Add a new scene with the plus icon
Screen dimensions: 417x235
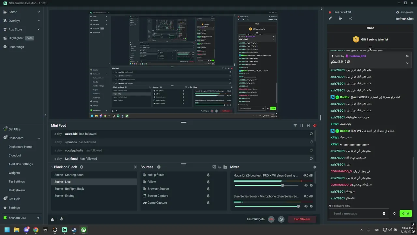(x=81, y=167)
